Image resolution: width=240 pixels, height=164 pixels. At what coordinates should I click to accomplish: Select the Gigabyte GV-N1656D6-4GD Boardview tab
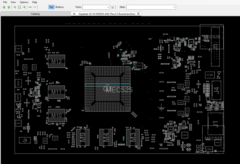point(107,14)
